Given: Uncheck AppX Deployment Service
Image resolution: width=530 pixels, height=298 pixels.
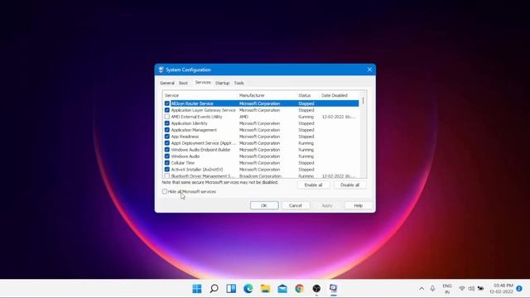Looking at the screenshot, I should click(x=167, y=143).
